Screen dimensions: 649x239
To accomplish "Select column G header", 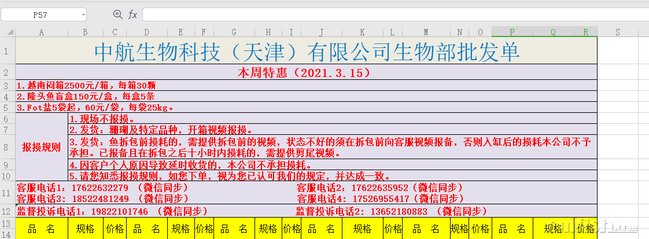I will tap(234, 32).
